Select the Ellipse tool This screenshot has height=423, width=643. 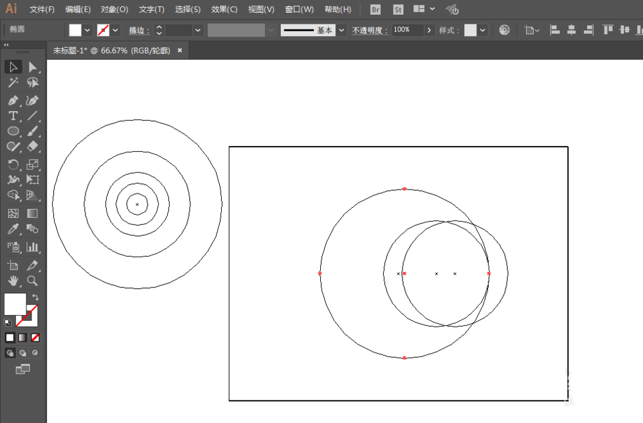coord(13,131)
